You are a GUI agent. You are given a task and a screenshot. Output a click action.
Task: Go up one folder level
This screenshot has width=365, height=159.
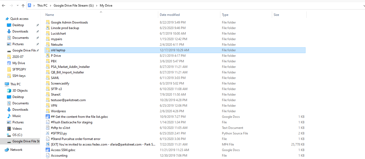click(x=23, y=6)
